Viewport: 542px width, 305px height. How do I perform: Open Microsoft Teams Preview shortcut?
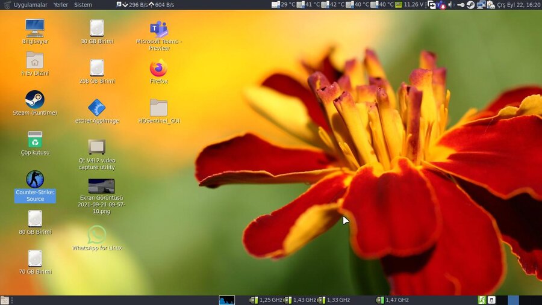click(x=158, y=29)
